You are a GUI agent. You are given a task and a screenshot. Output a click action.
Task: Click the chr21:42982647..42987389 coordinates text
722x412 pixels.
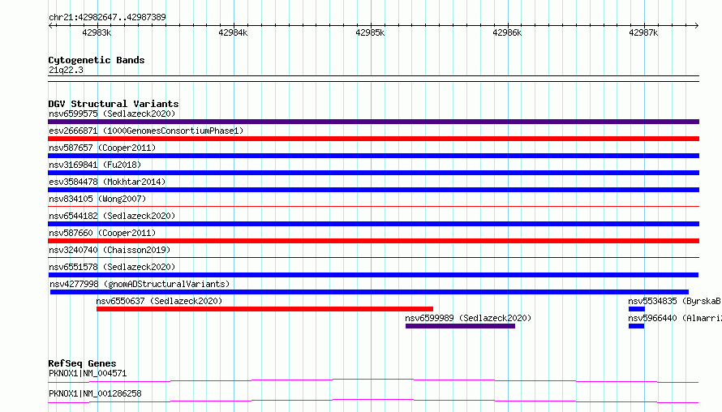107,17
